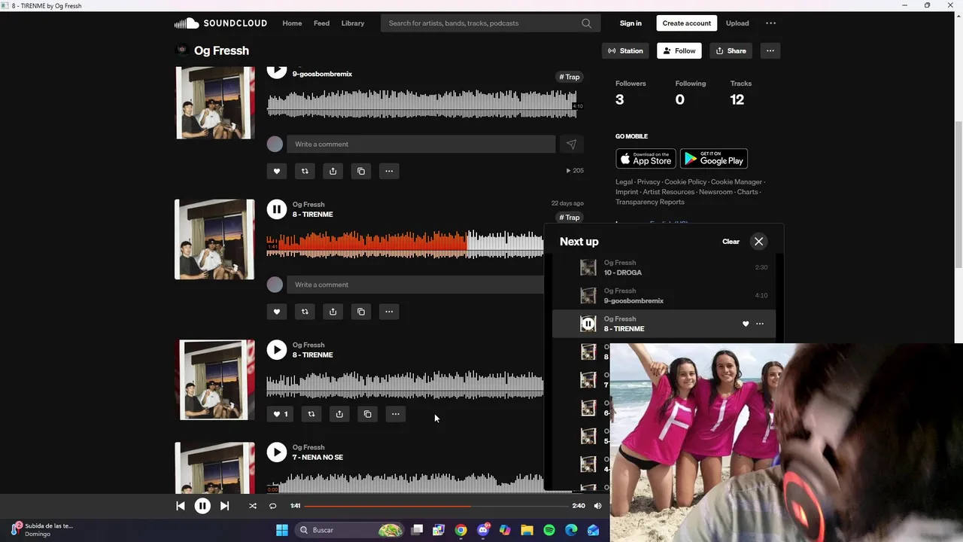This screenshot has height=542, width=963.
Task: Follow Og Fressh
Action: [x=679, y=50]
